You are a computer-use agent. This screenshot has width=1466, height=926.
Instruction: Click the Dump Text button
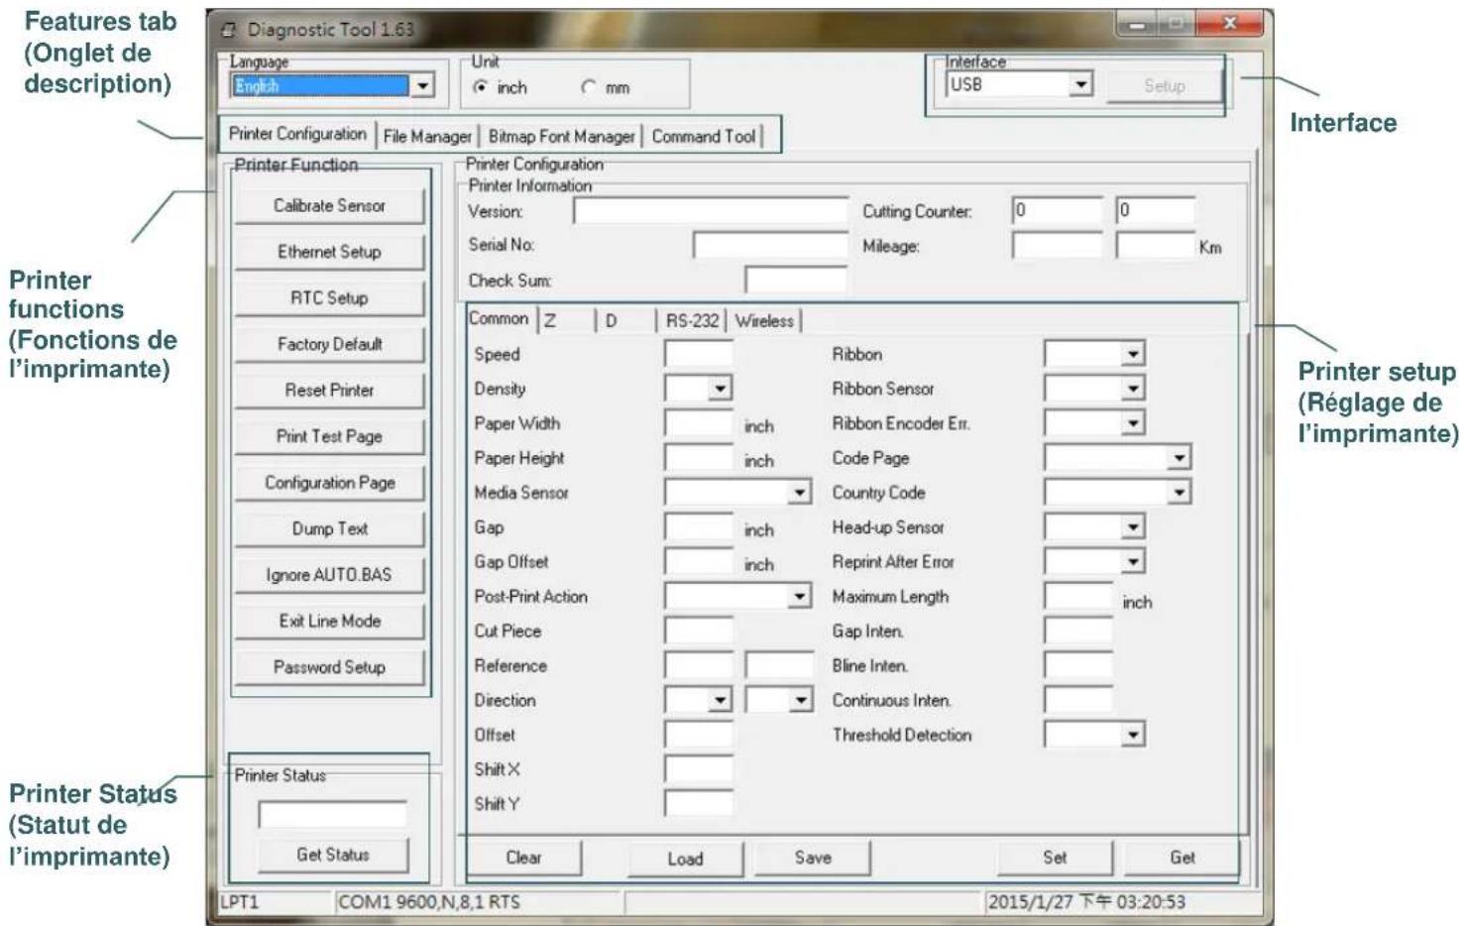point(329,528)
